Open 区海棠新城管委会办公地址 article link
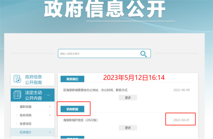The image size is (213, 139). pyautogui.click(x=95, y=90)
